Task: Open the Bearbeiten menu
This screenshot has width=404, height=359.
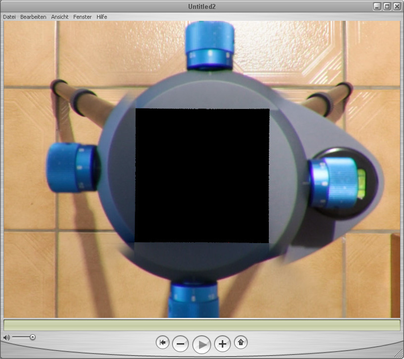Action: pyautogui.click(x=33, y=17)
